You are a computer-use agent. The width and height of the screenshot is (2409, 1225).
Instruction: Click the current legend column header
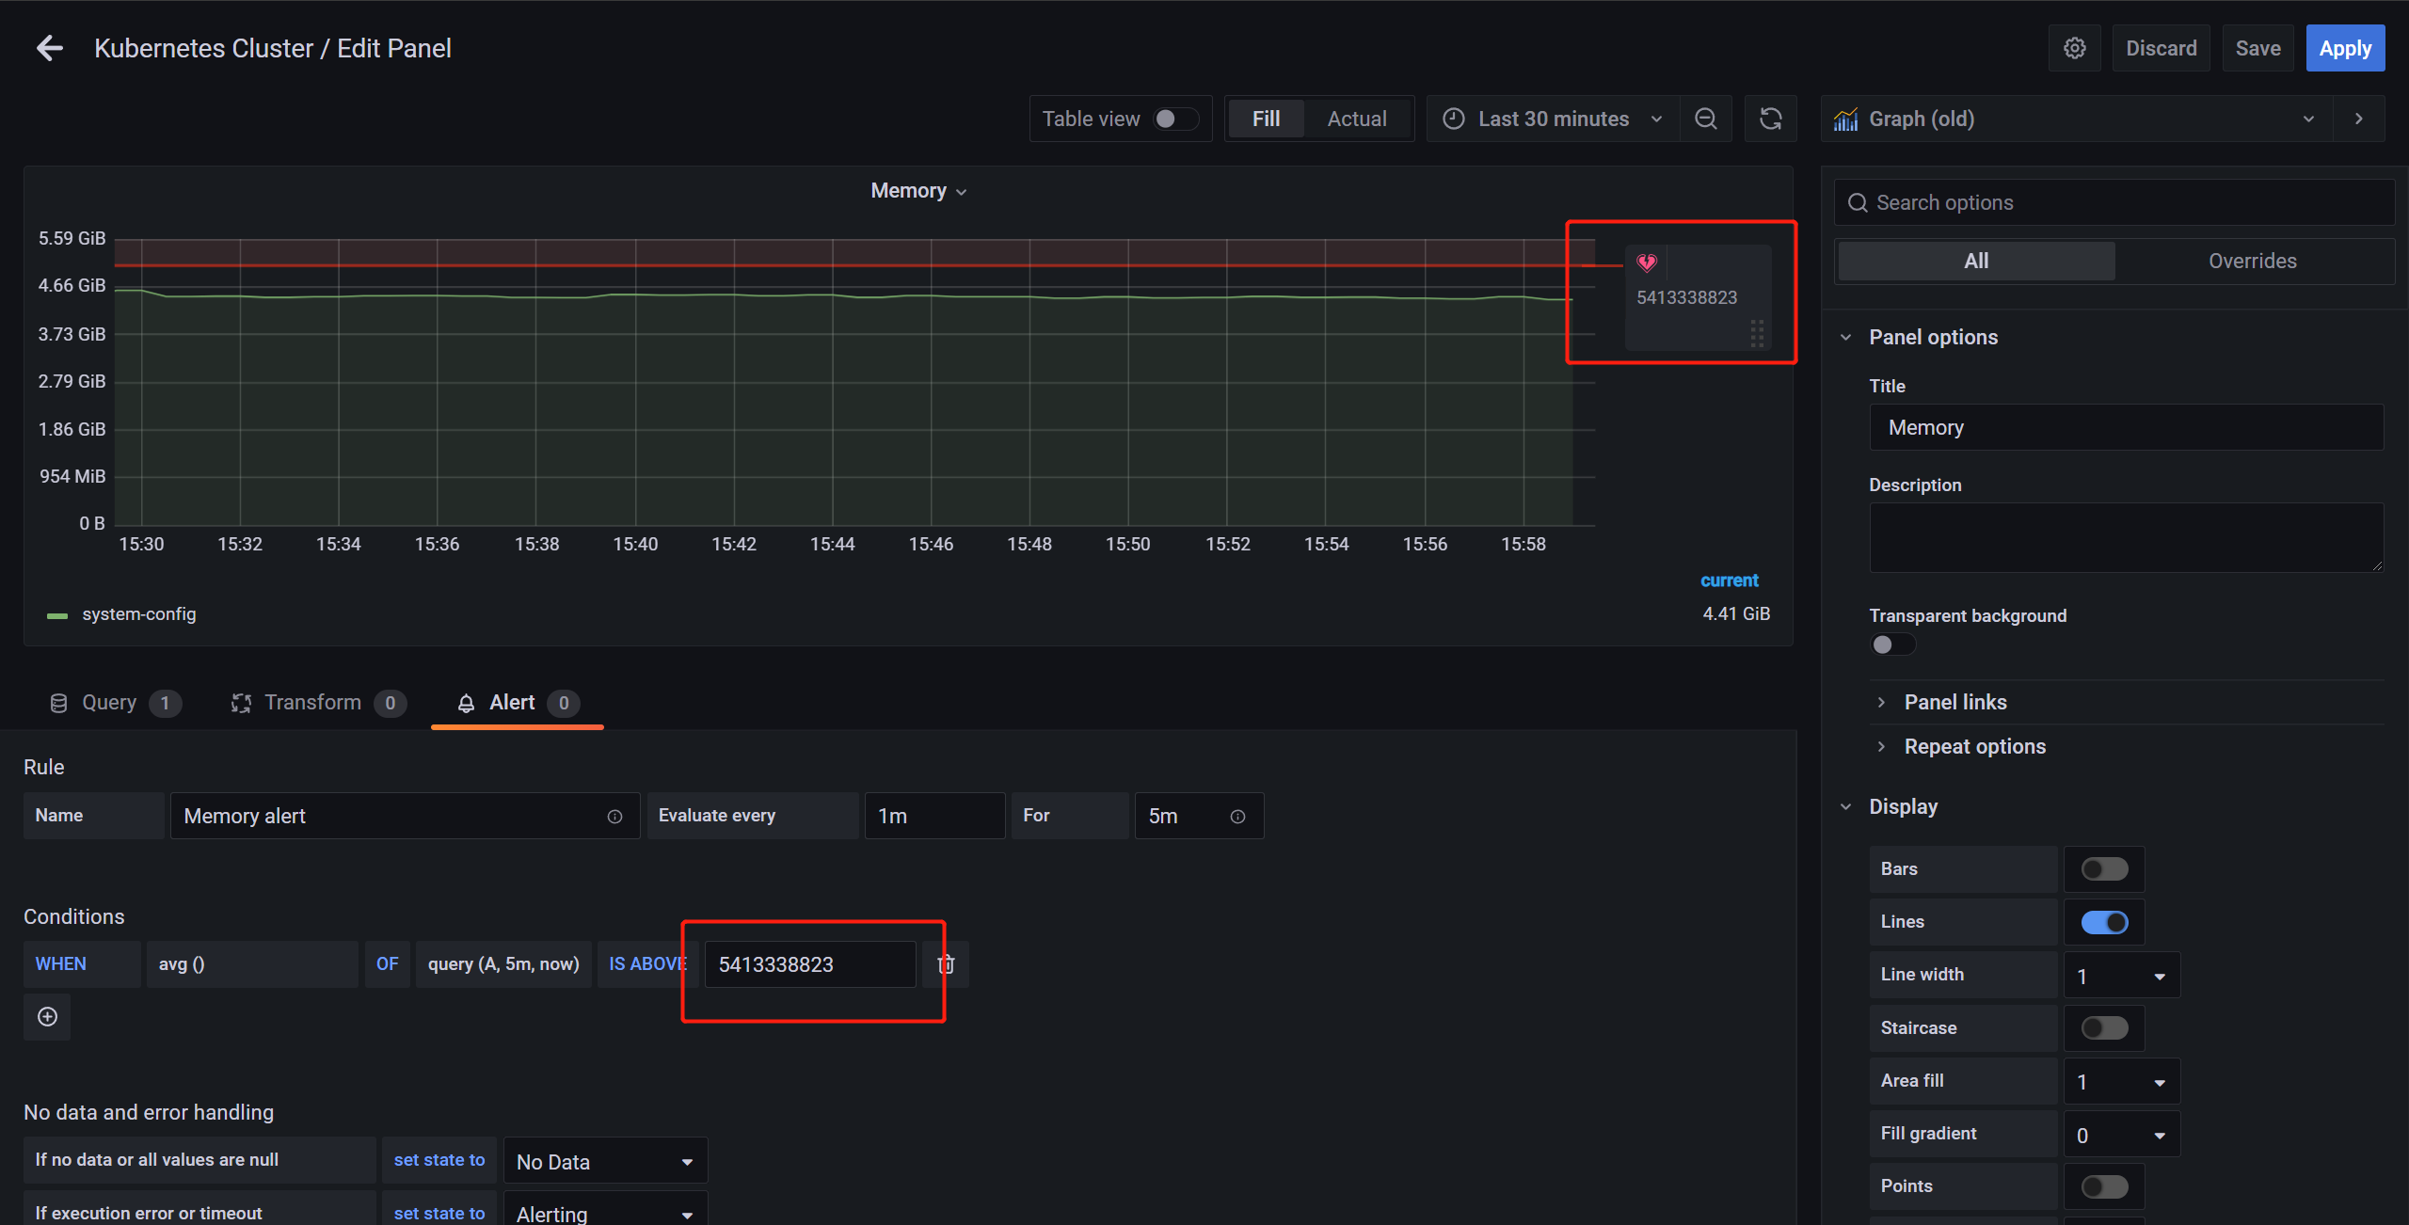click(x=1729, y=581)
